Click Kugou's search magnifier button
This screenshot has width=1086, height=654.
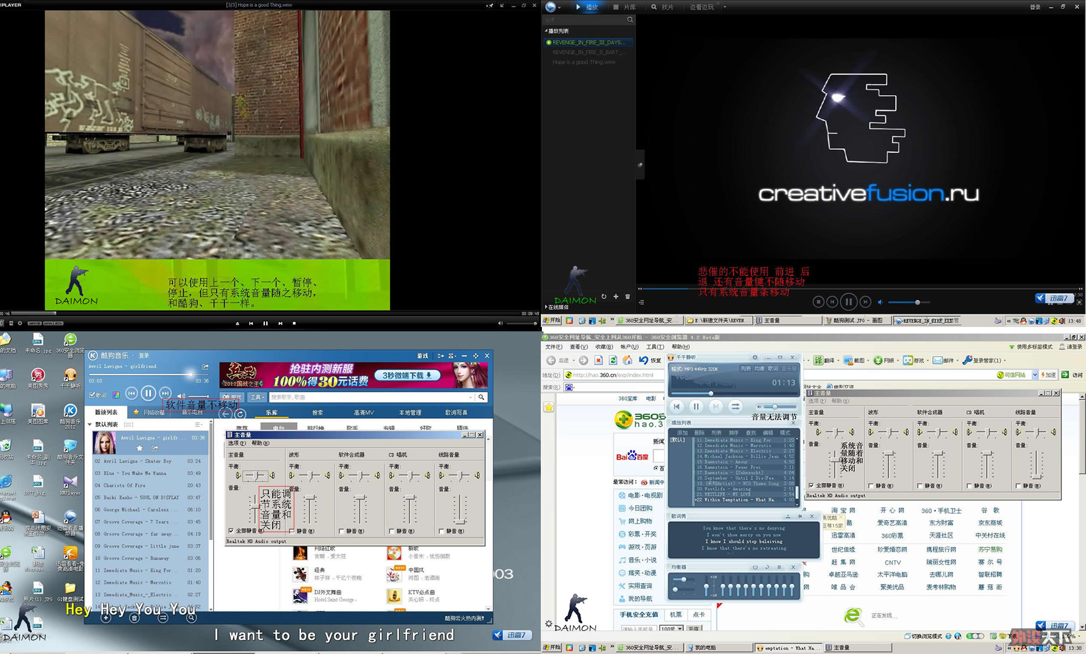(481, 397)
